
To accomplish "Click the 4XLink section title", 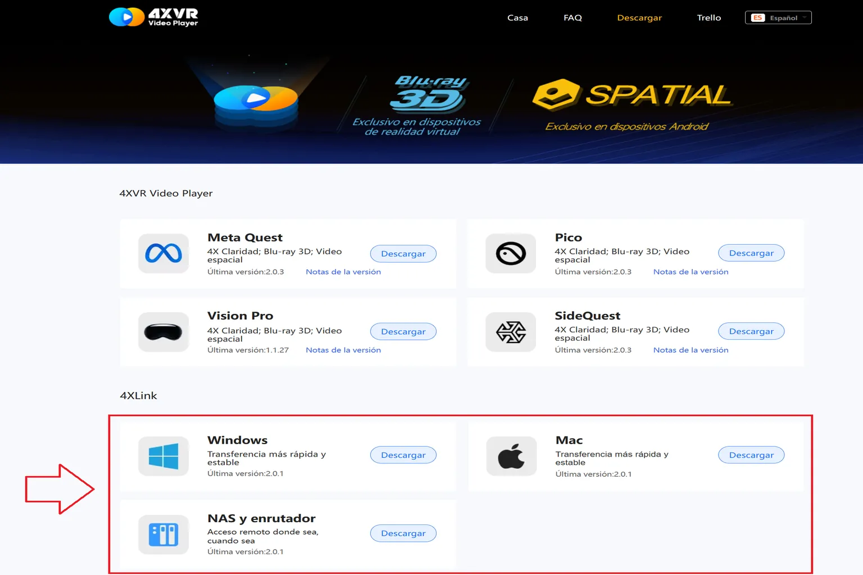I will pyautogui.click(x=138, y=396).
